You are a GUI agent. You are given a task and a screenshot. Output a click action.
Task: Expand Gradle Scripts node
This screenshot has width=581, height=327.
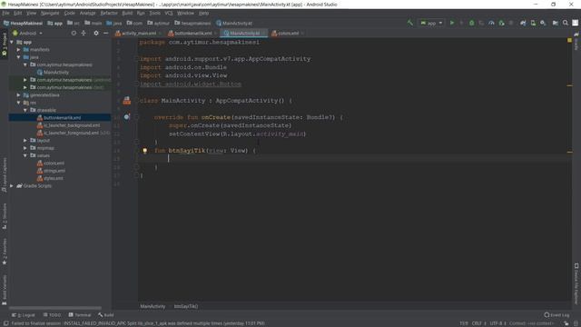(12, 186)
